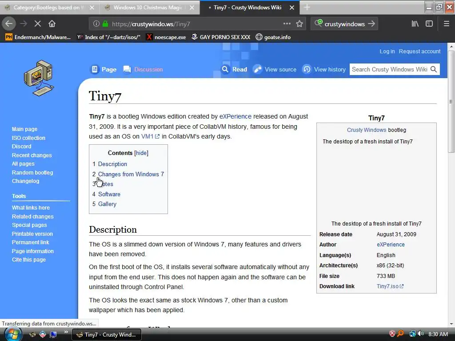
Task: Open Crusty Windows link in infobox
Action: coord(367,130)
